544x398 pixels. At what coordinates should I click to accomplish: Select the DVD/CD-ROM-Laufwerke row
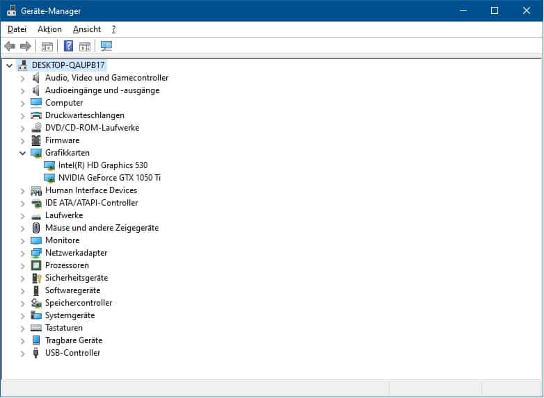[x=93, y=128]
